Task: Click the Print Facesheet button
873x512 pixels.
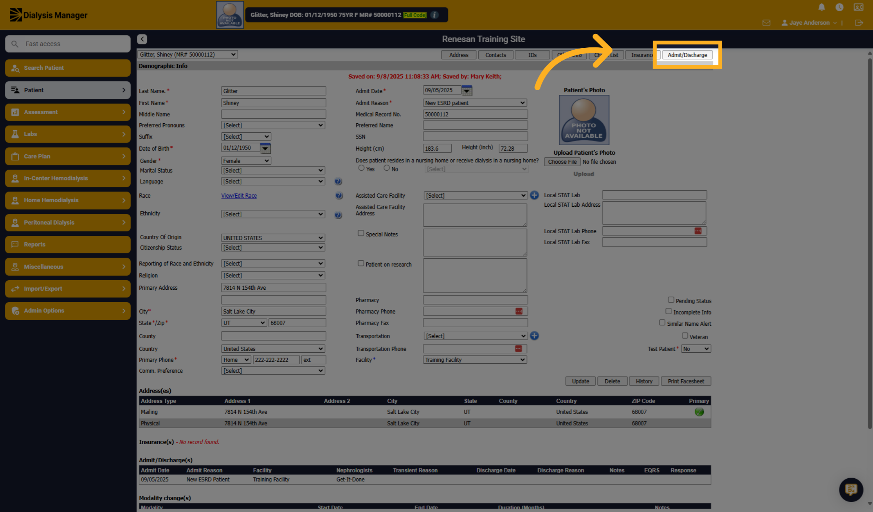Action: pyautogui.click(x=686, y=381)
